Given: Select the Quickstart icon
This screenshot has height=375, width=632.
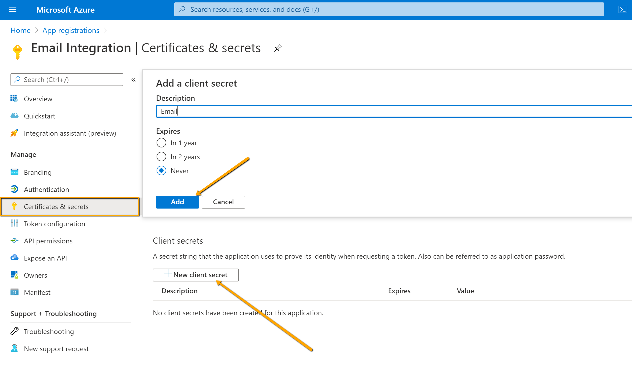Looking at the screenshot, I should 14,116.
